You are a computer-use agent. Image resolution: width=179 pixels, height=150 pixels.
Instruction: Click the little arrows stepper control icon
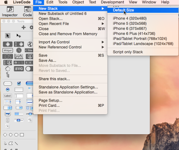pyautogui.click(x=8, y=120)
